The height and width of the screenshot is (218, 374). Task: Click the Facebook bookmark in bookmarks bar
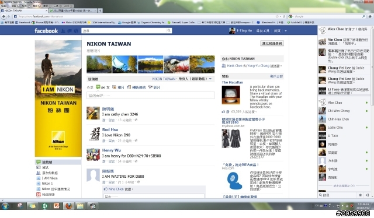(x=23, y=22)
